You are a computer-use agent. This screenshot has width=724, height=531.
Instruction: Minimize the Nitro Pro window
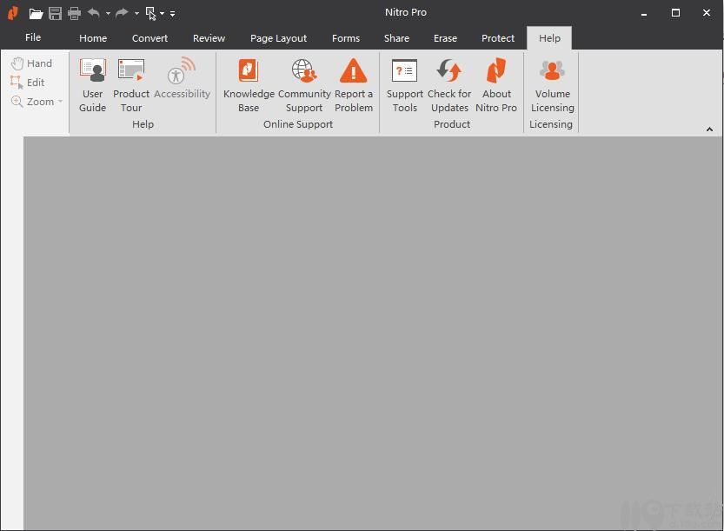(x=644, y=13)
